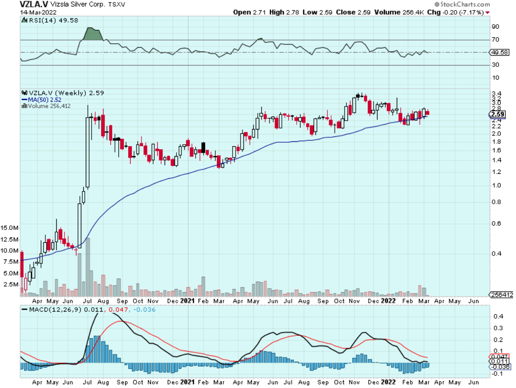Viewport: 516px width, 388px height.
Task: Click the 2.5M volume scale label
Action: (x=11, y=284)
